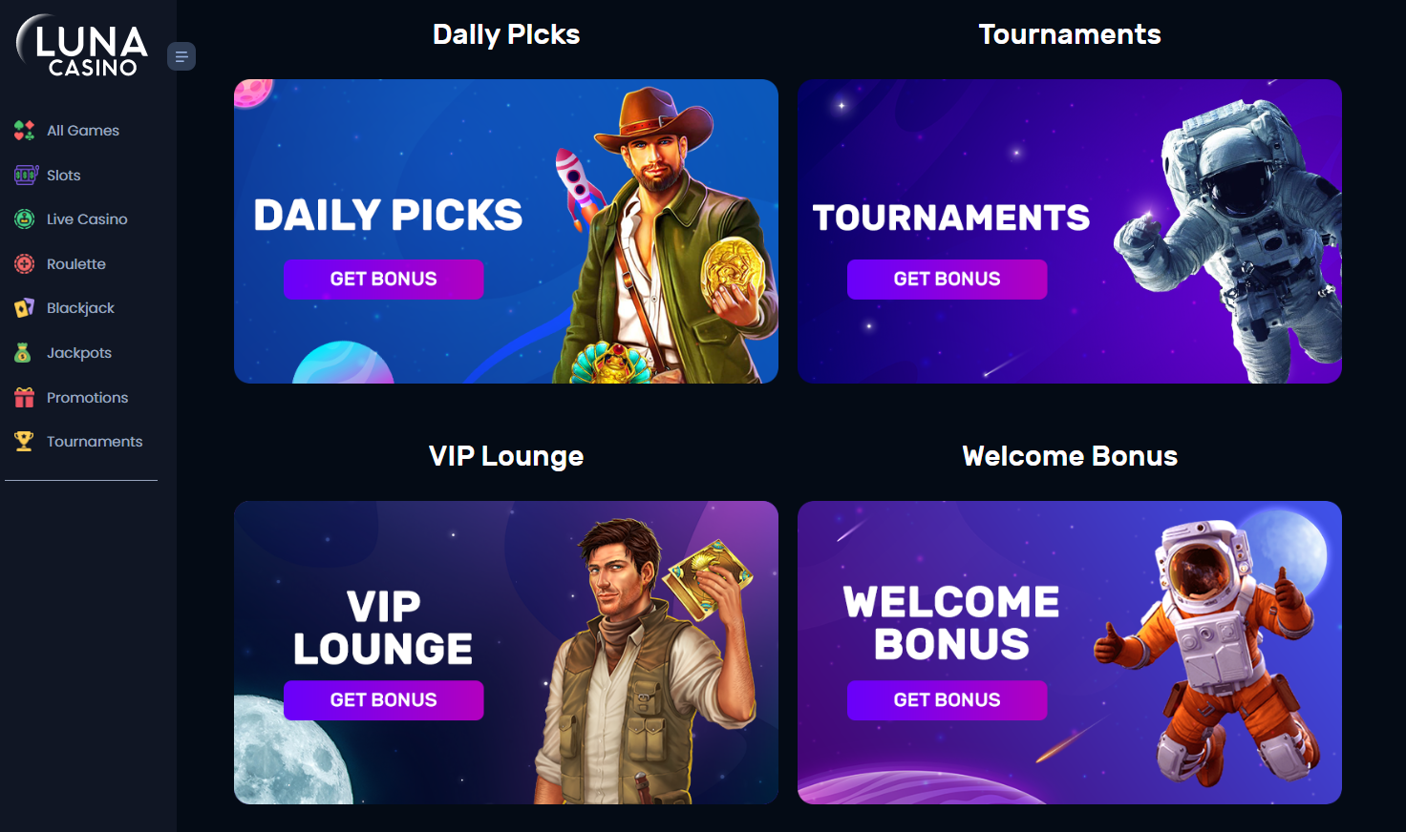This screenshot has width=1406, height=832.
Task: Click the All Games icon in sidebar
Action: pyautogui.click(x=25, y=131)
